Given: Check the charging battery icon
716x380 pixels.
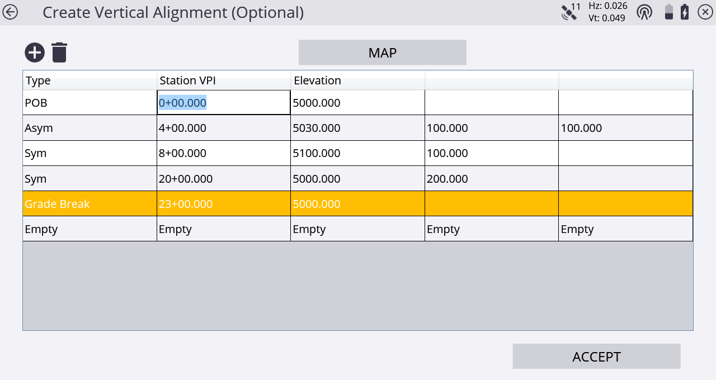Looking at the screenshot, I should tap(685, 12).
